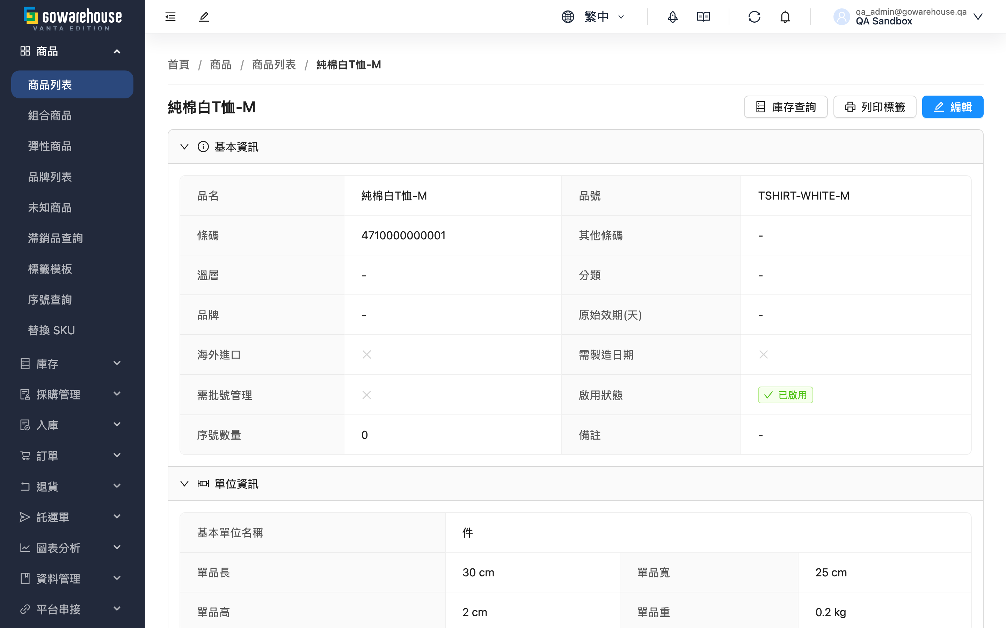Click the 採購管理 sidebar icon
Viewport: 1006px width, 628px height.
coord(25,394)
